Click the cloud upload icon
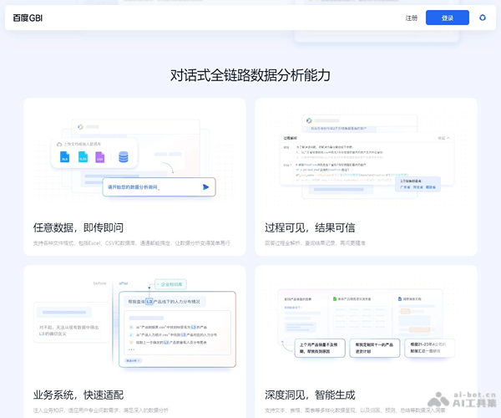The image size is (501, 418). coord(58,144)
